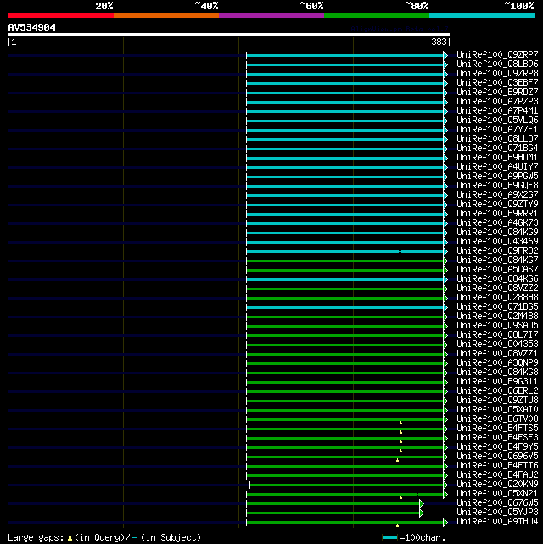Select the UniRef100_A4GK73 label
The width and height of the screenshot is (543, 544).
click(x=497, y=222)
